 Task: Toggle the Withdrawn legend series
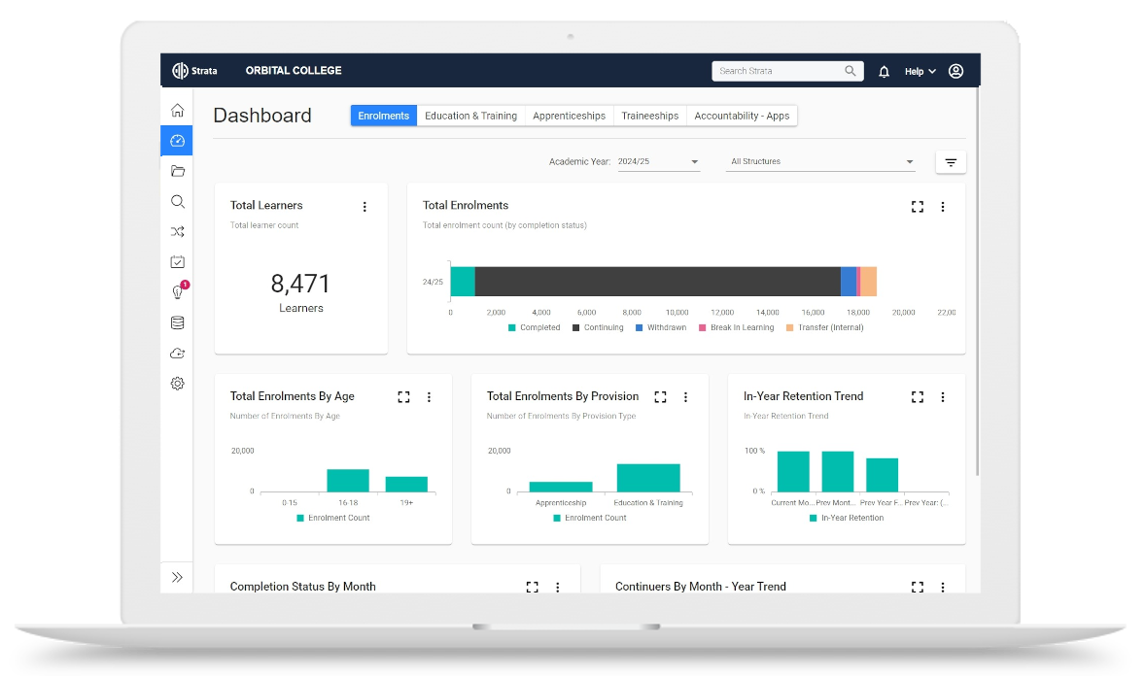pyautogui.click(x=661, y=327)
